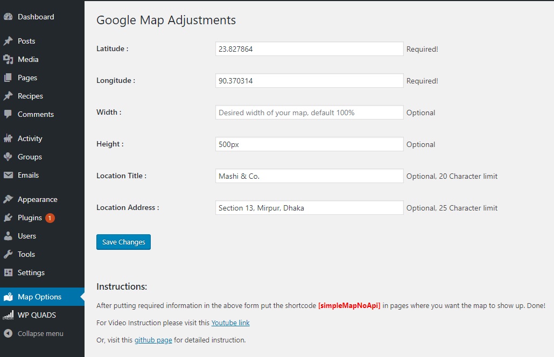This screenshot has width=554, height=357.
Task: Click the Collapse menu text
Action: click(40, 333)
